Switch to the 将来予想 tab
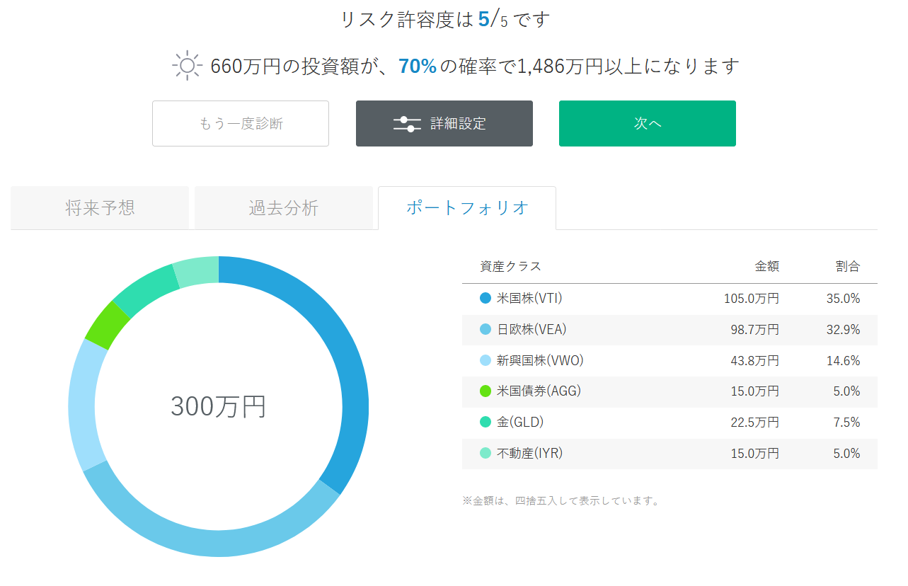 pos(100,208)
